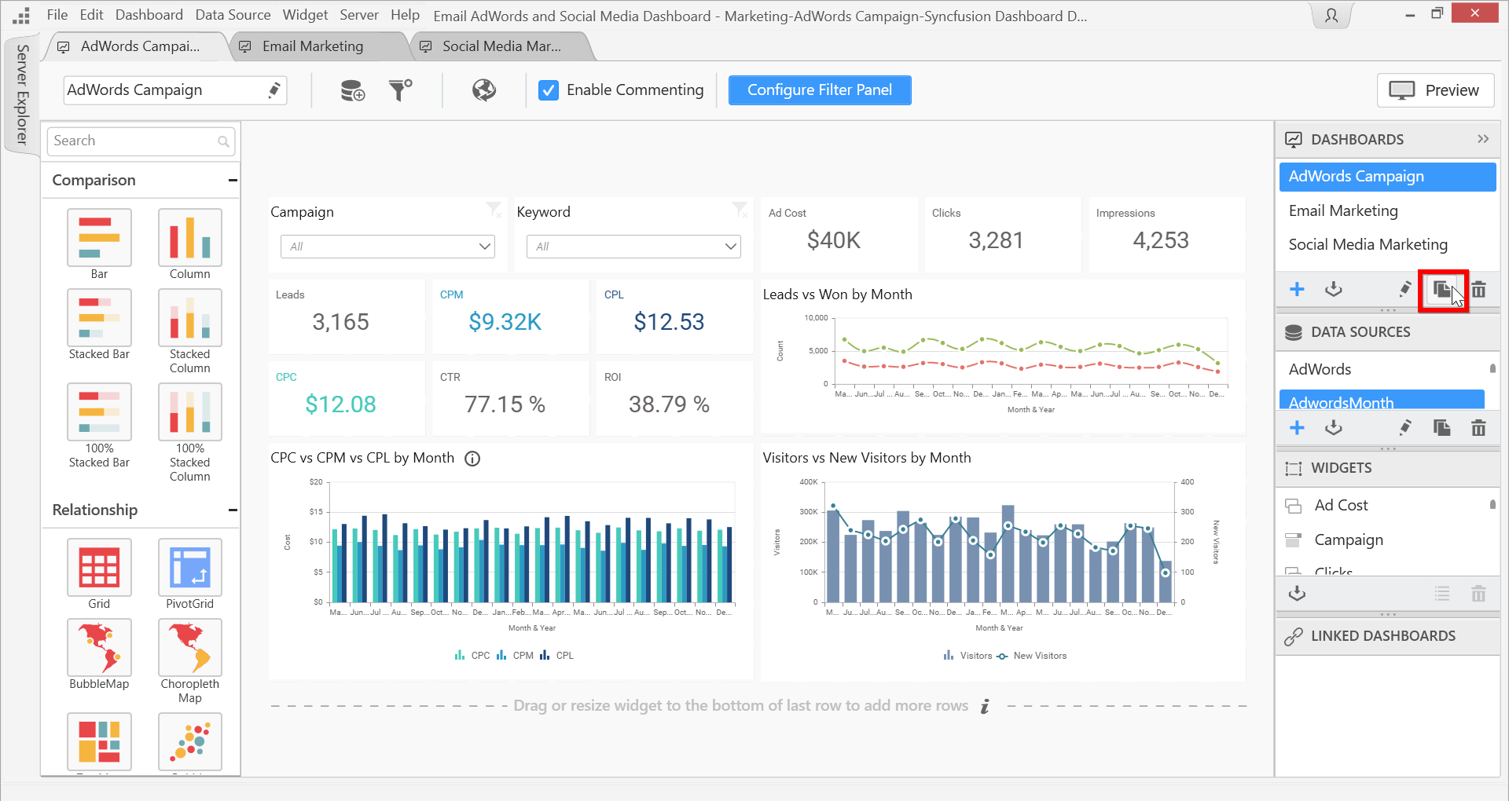
Task: Open the Data Source menu
Action: point(233,15)
